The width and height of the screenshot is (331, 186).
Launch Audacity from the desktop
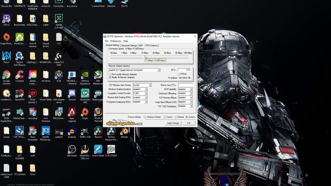point(72,132)
